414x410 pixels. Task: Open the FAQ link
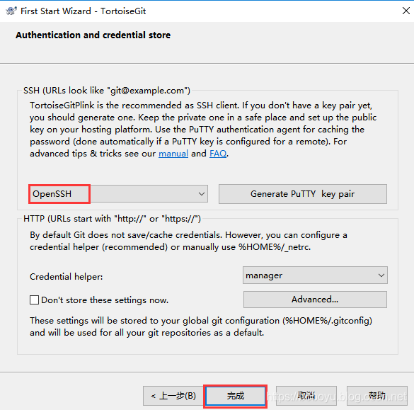[218, 154]
